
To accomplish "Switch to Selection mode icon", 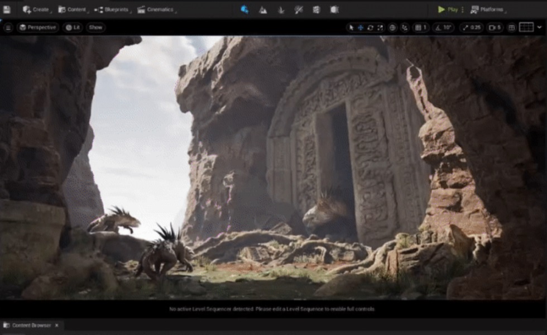I will (244, 9).
